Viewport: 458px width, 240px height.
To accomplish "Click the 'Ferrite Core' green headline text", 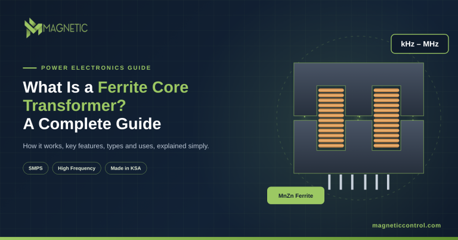I will click(x=143, y=87).
